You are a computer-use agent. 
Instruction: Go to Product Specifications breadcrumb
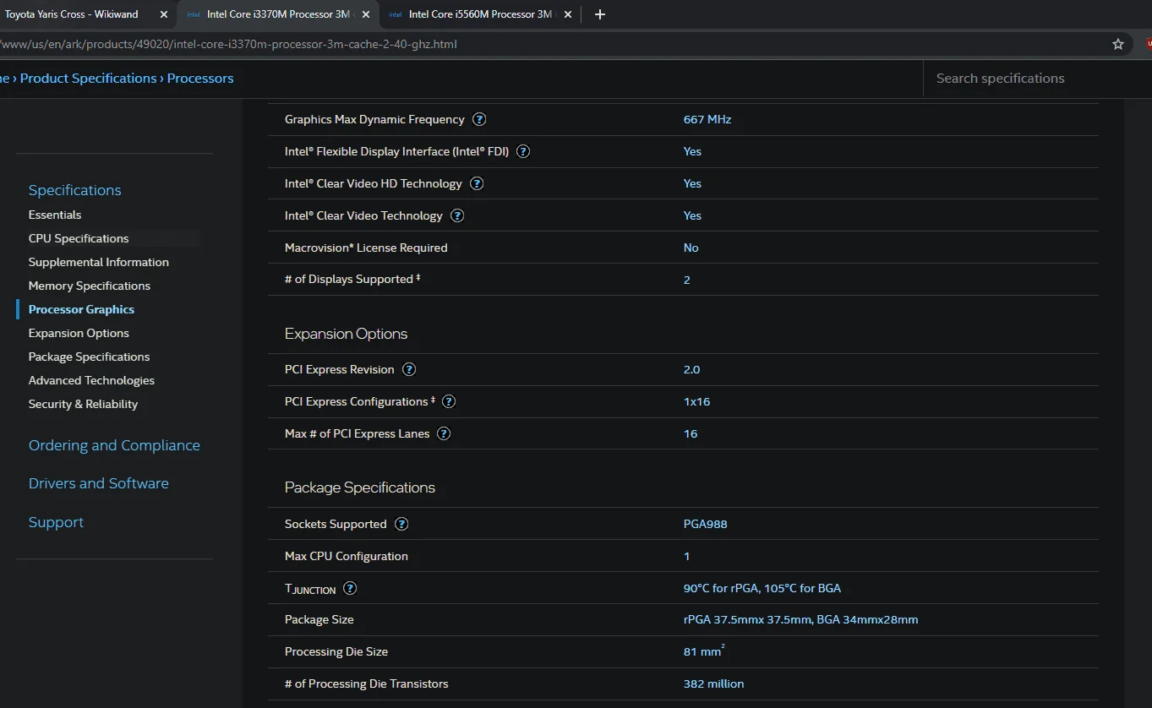[89, 79]
